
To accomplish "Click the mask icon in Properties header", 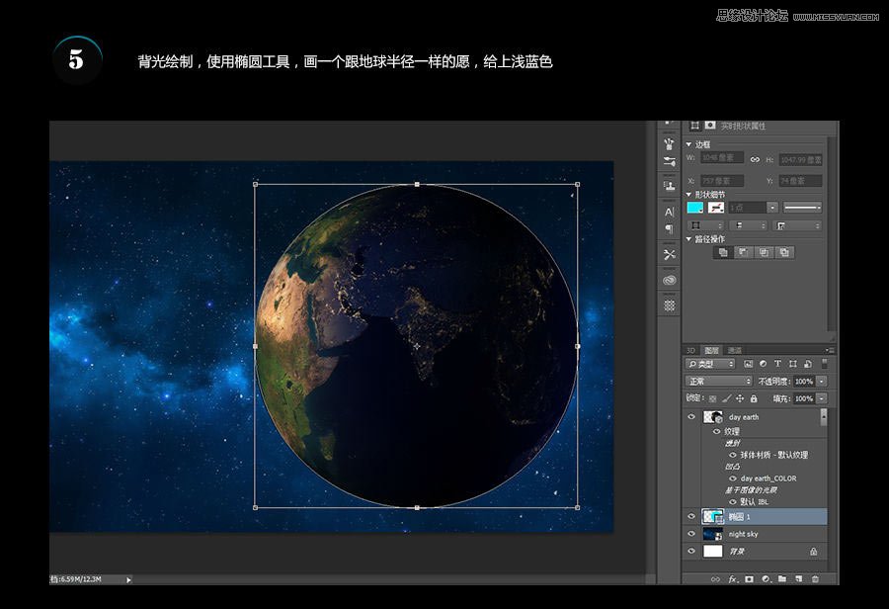I will click(710, 126).
